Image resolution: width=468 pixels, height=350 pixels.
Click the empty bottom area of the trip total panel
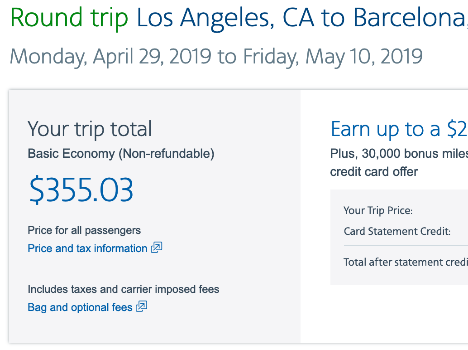coord(154,329)
